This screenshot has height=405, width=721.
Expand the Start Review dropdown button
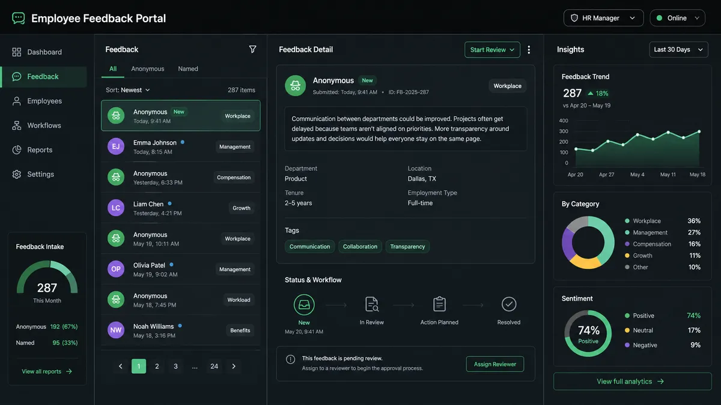pyautogui.click(x=492, y=50)
